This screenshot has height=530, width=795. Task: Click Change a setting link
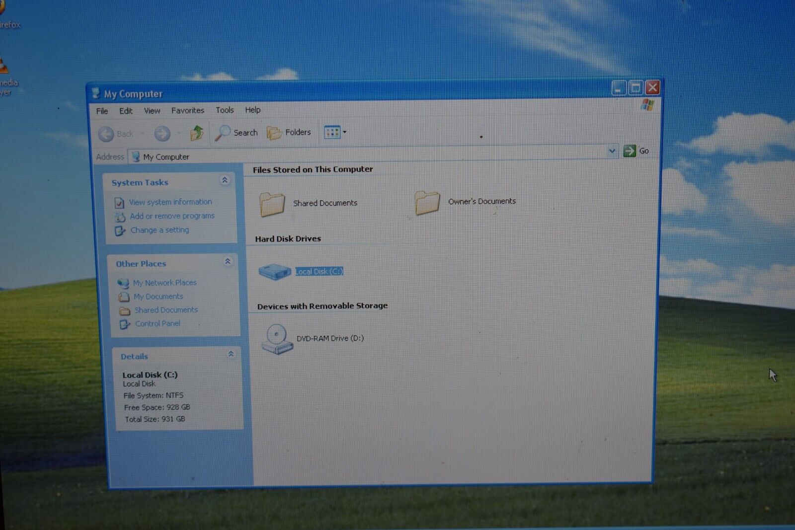(159, 230)
